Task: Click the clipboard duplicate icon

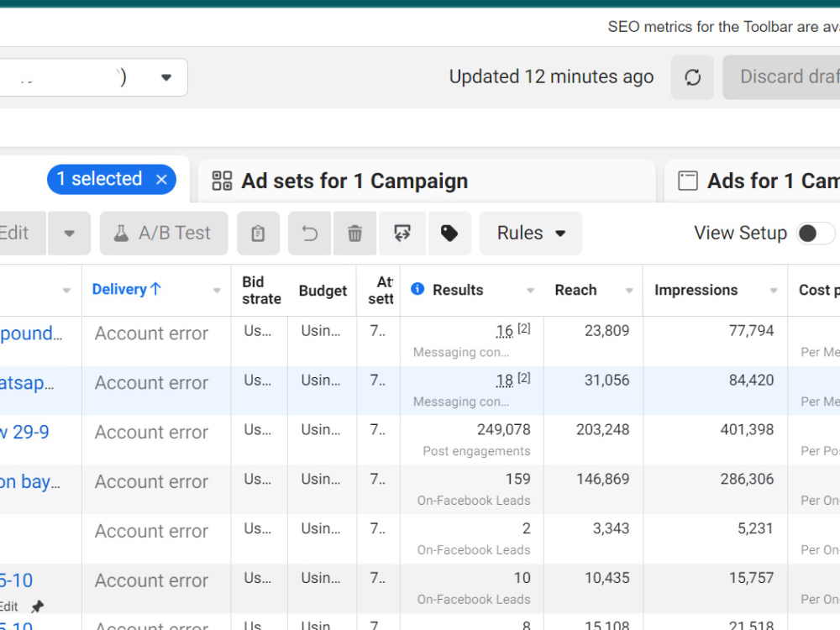Action: (258, 234)
